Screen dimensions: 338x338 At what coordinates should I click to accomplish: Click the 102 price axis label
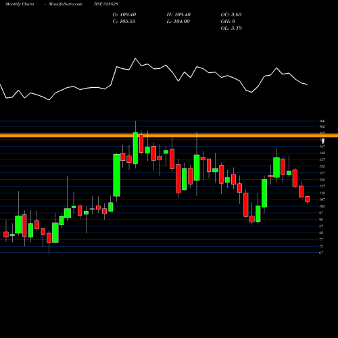point(322,206)
